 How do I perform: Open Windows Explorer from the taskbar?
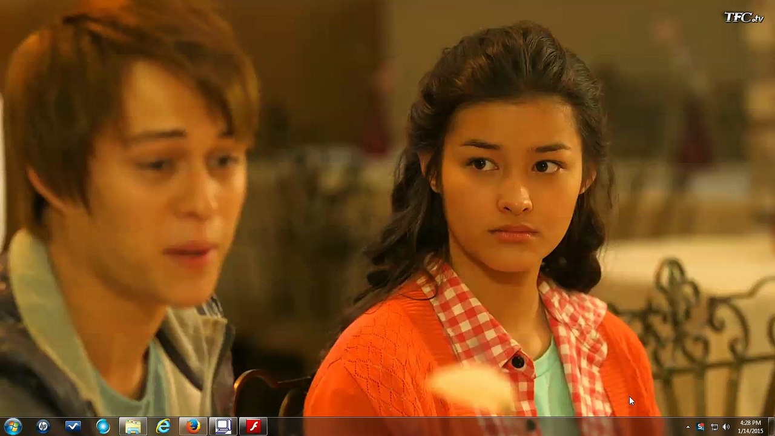point(133,426)
